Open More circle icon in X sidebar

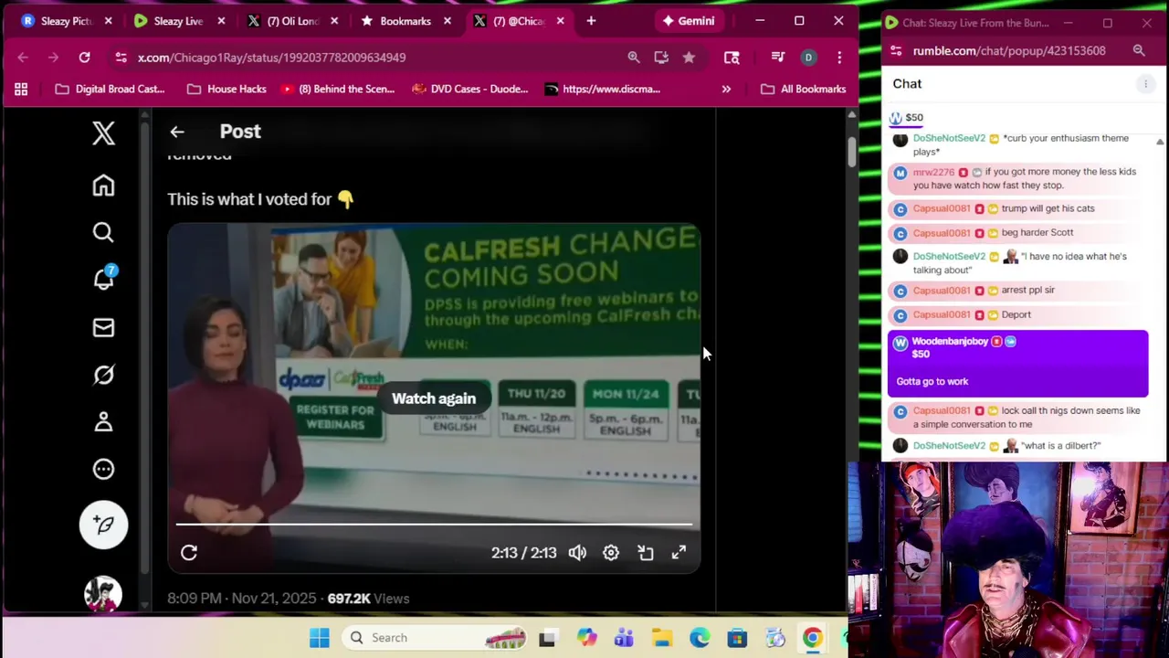click(x=103, y=469)
